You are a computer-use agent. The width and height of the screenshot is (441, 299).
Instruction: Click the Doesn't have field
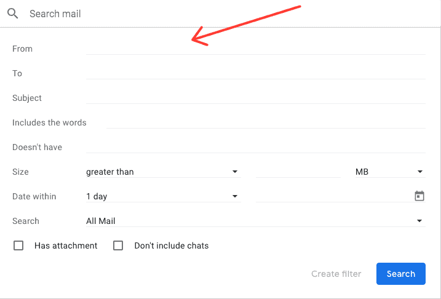[x=255, y=146]
